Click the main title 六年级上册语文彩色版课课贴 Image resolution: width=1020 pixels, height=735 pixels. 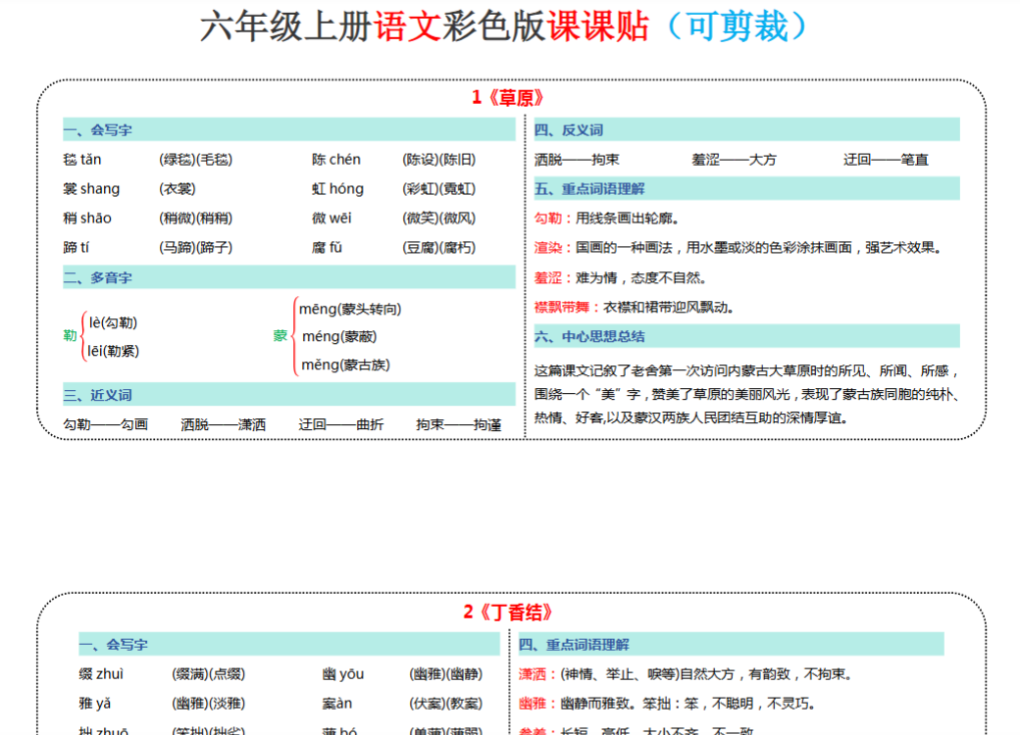(x=424, y=27)
